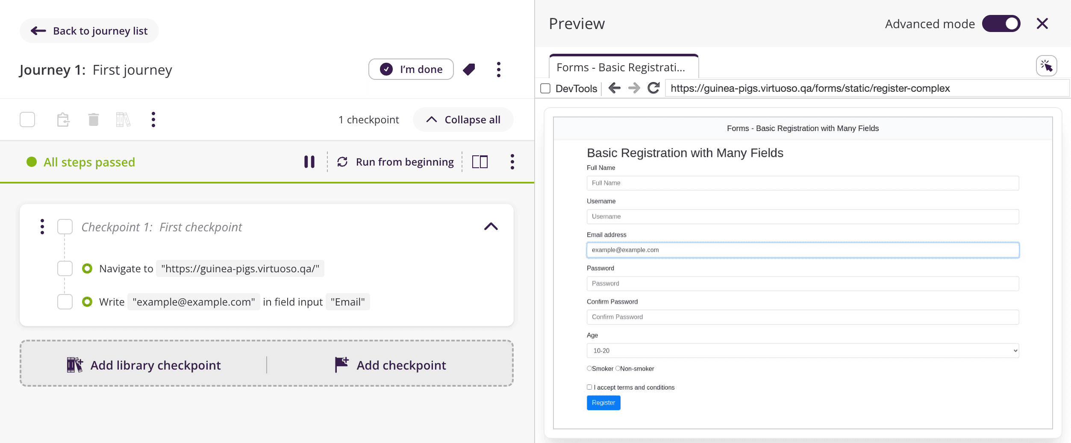Enable the DevTools checkbox

pos(545,88)
